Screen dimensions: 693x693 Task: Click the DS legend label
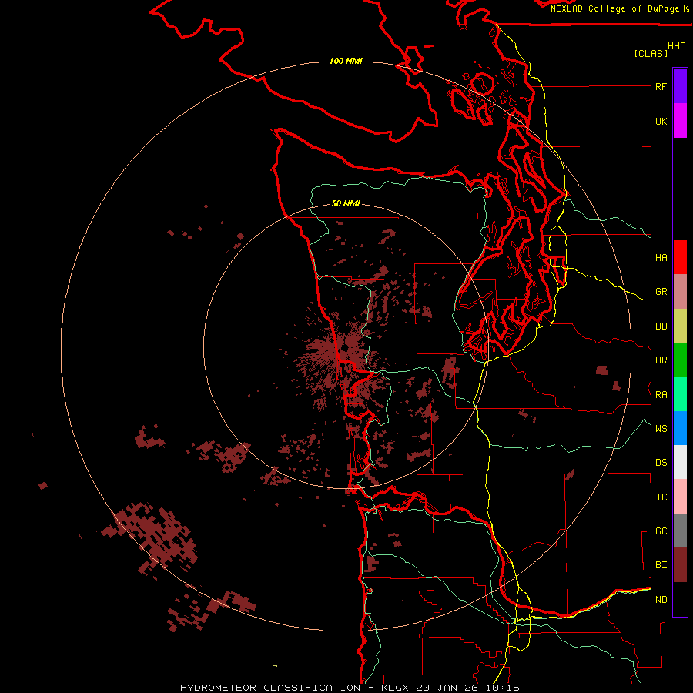point(661,463)
